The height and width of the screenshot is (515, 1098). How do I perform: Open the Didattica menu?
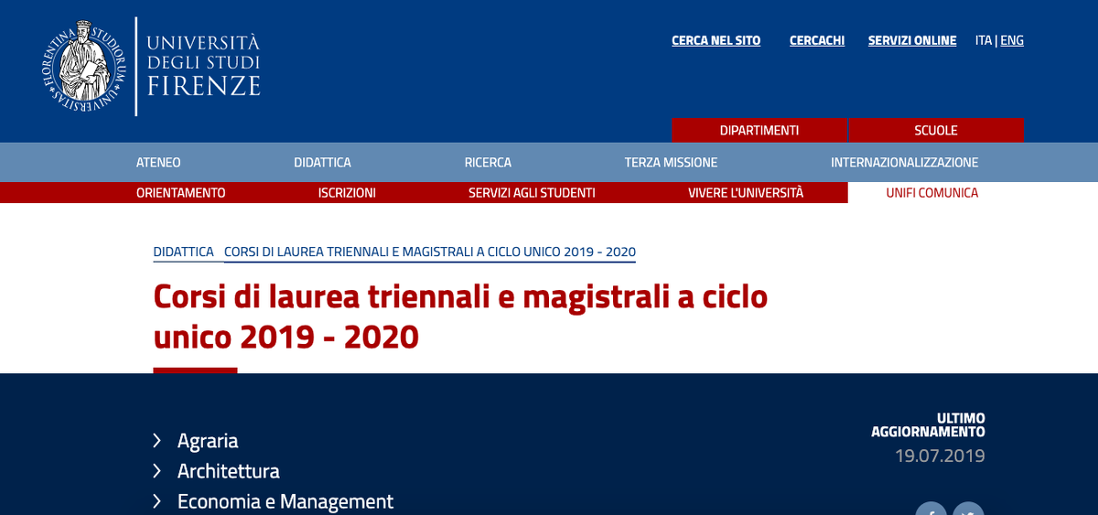[x=322, y=162]
